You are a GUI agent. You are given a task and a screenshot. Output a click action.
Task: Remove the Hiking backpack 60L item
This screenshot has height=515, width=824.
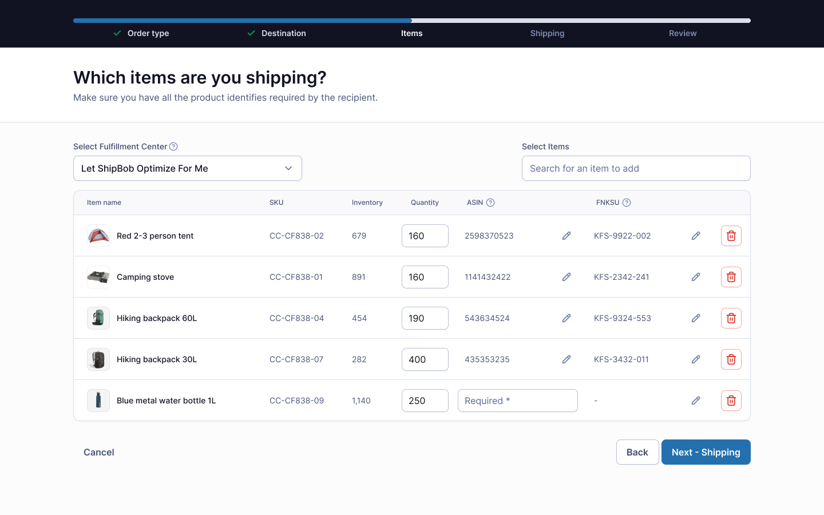click(x=731, y=318)
